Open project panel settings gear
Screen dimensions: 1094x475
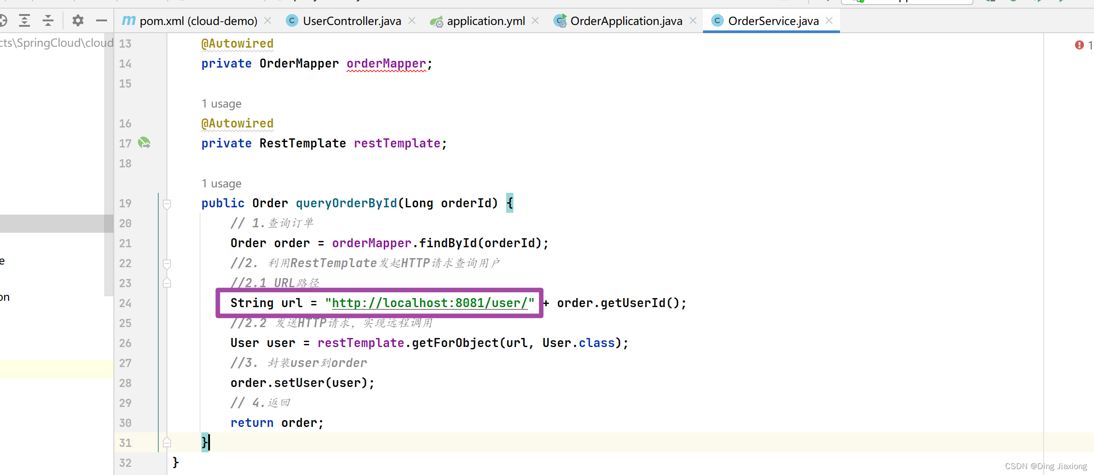click(78, 20)
